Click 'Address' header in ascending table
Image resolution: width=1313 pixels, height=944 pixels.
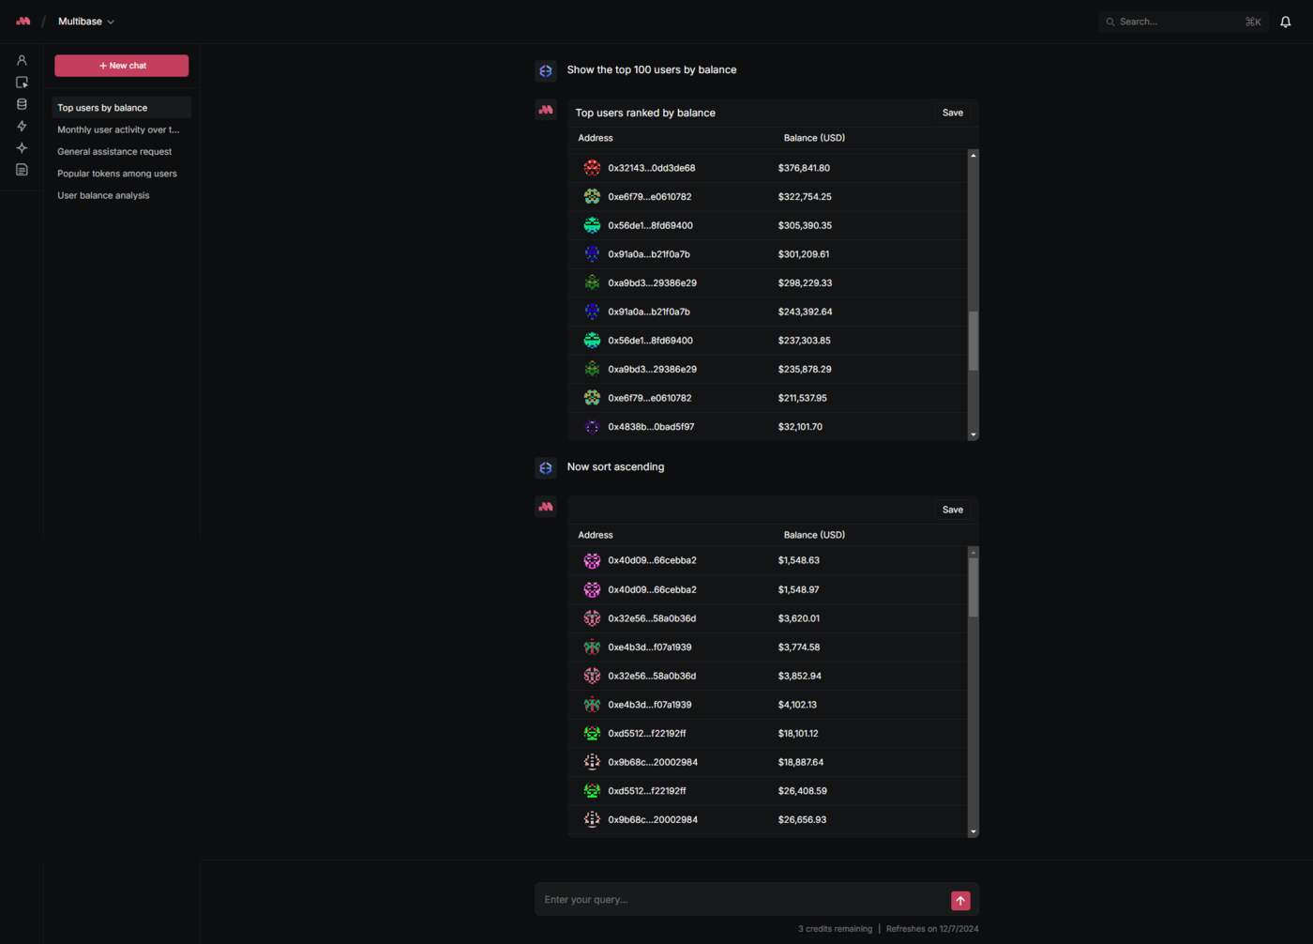[x=596, y=535]
